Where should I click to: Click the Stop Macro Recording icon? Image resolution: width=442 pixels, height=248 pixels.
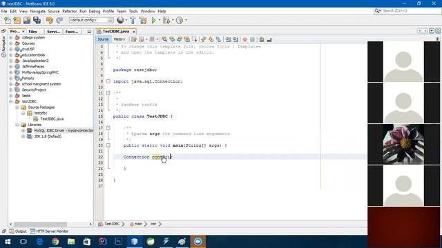point(252,40)
